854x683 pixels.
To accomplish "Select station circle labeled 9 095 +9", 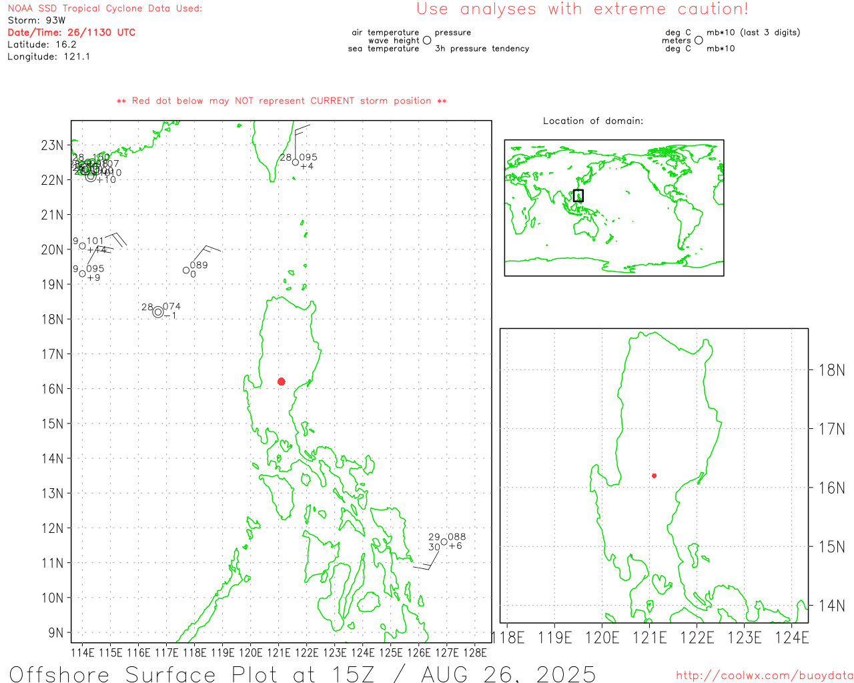I will 82,273.
